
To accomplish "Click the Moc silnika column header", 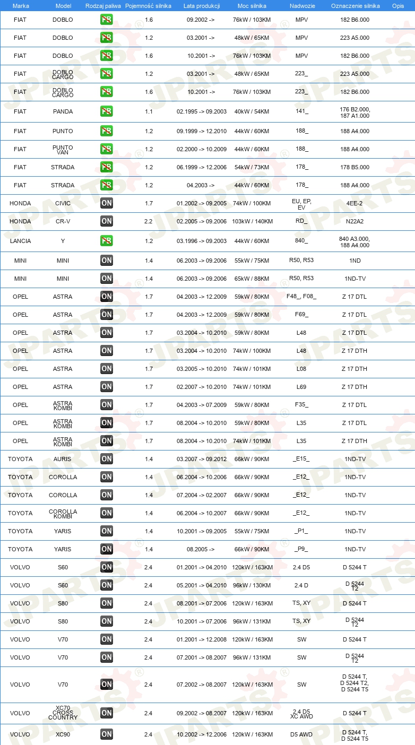I will click(x=252, y=5).
